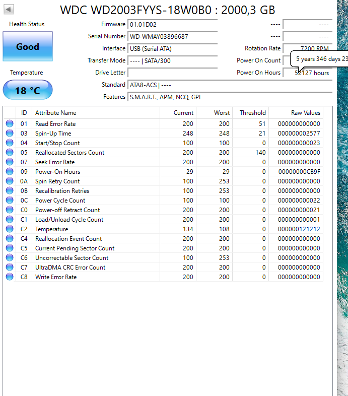Image resolution: width=348 pixels, height=396 pixels.
Task: Select status icon for Current Pending Sector Count
Action: click(x=10, y=248)
